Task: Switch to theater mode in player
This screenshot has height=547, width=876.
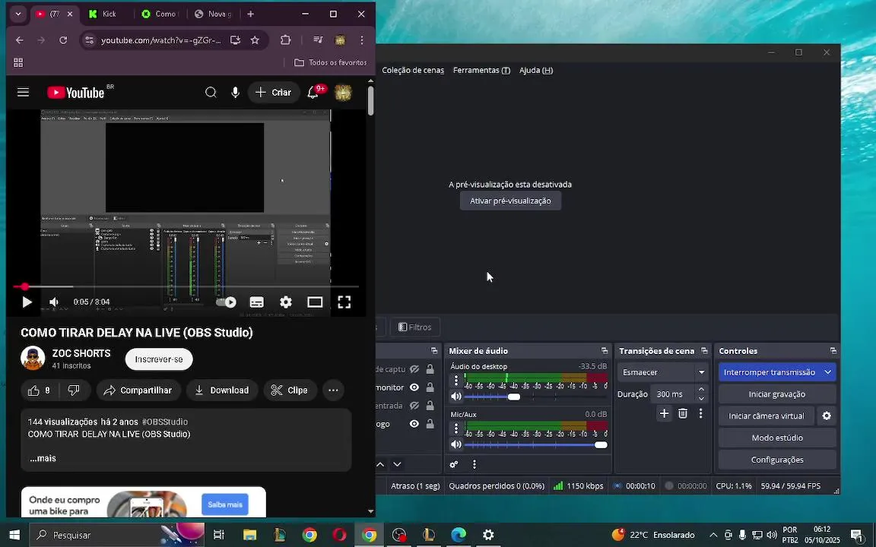Action: (315, 302)
